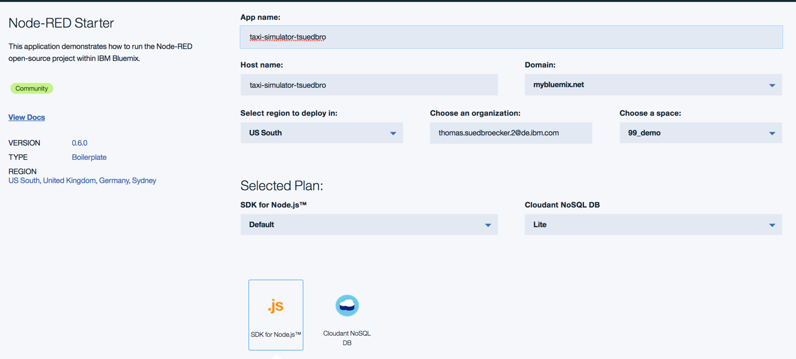Image resolution: width=796 pixels, height=359 pixels.
Task: Edit the Host name field
Action: 369,85
